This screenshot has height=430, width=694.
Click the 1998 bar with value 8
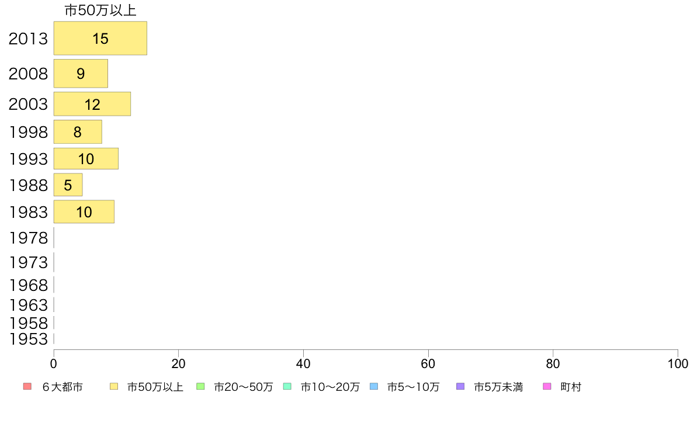(x=78, y=132)
